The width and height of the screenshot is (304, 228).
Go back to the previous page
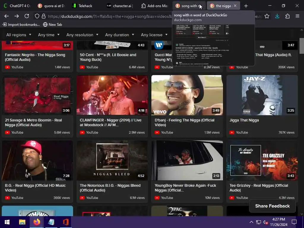[x=7, y=16]
